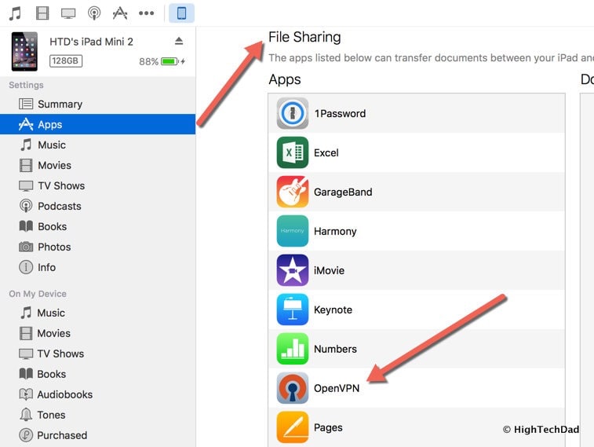Click the Keynote app icon

click(292, 310)
